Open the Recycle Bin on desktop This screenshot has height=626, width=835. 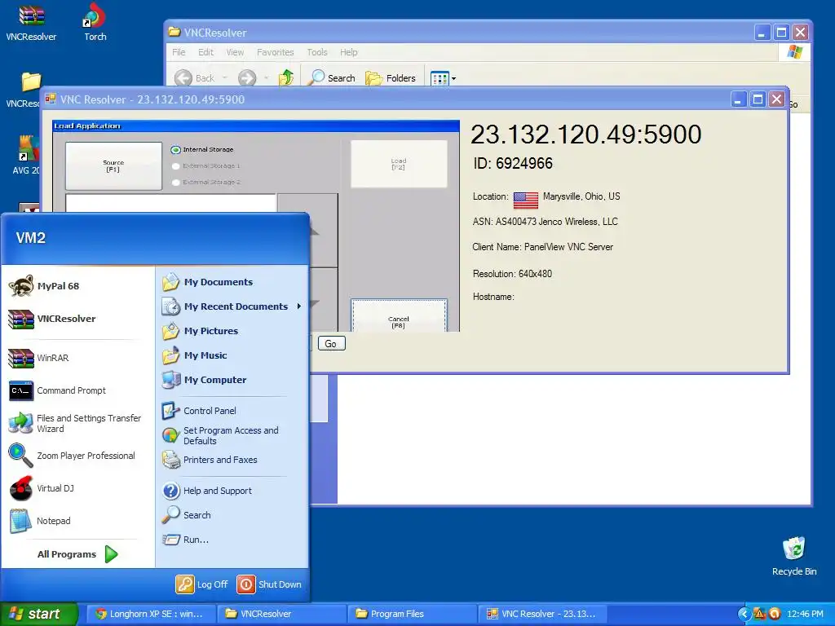[x=794, y=556]
